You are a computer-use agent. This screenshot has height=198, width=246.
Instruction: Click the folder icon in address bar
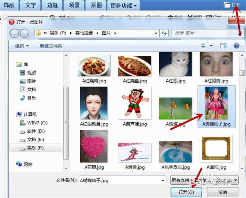pos(38,33)
